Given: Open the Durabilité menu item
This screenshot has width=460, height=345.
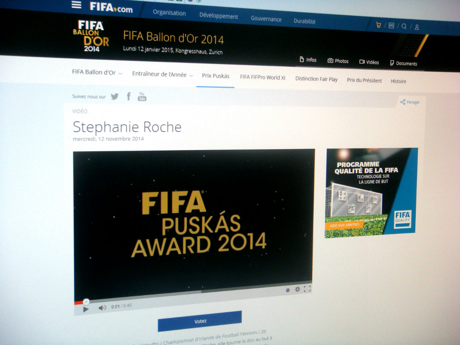Looking at the screenshot, I should point(304,21).
